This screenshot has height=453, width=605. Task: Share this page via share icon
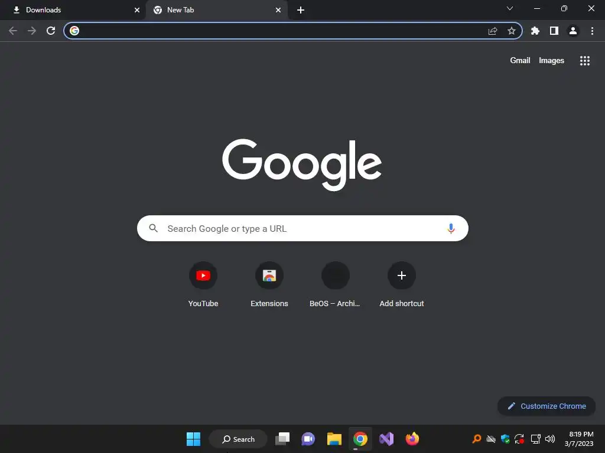(x=493, y=31)
